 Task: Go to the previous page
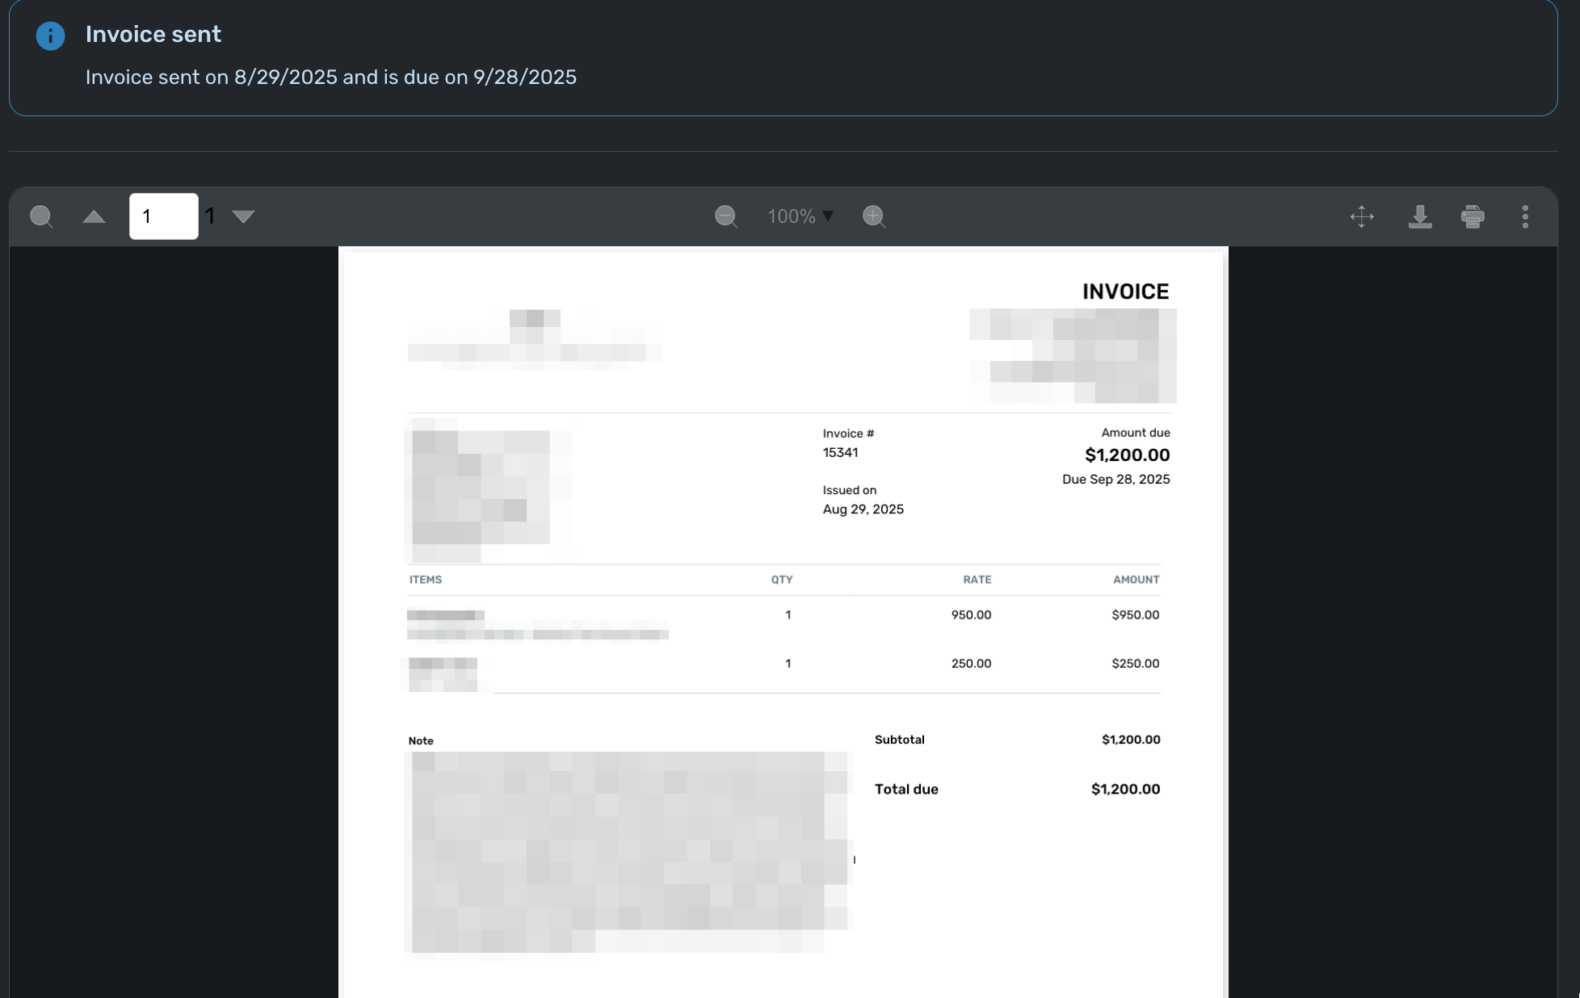tap(94, 216)
